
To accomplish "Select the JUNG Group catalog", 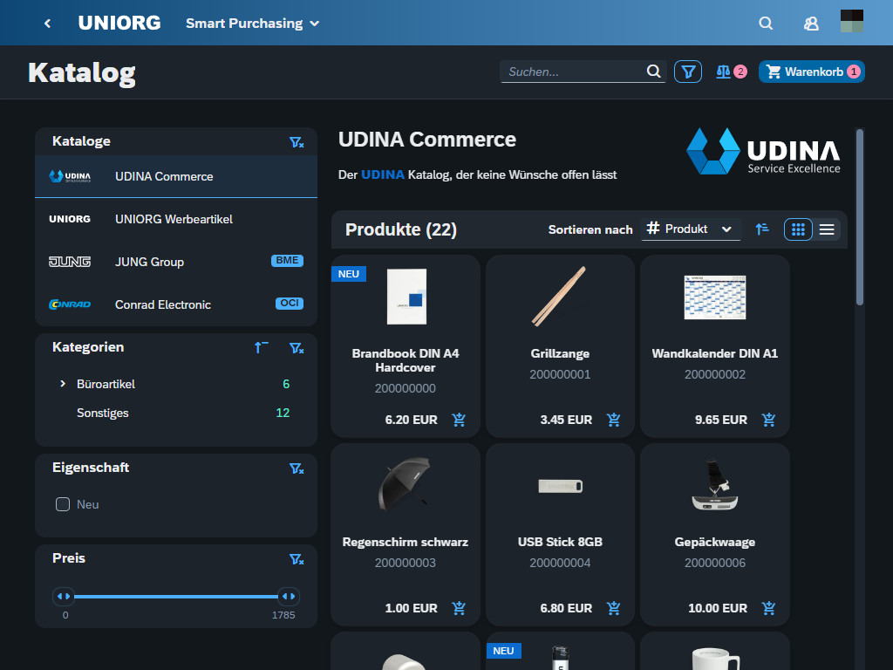I will coord(176,262).
